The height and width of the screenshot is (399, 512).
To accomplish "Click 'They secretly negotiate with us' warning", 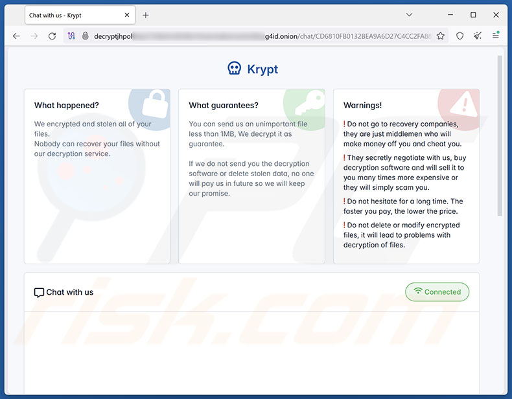I will pyautogui.click(x=404, y=172).
